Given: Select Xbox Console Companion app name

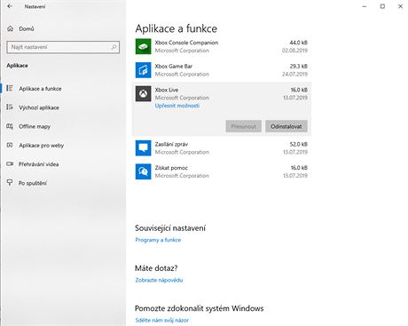Looking at the screenshot, I should (x=186, y=43).
